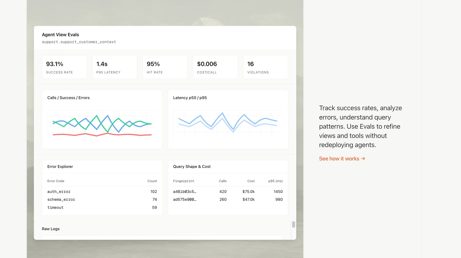Click the 'Query Shape & Cost' panel title
The height and width of the screenshot is (258, 461).
click(x=192, y=167)
